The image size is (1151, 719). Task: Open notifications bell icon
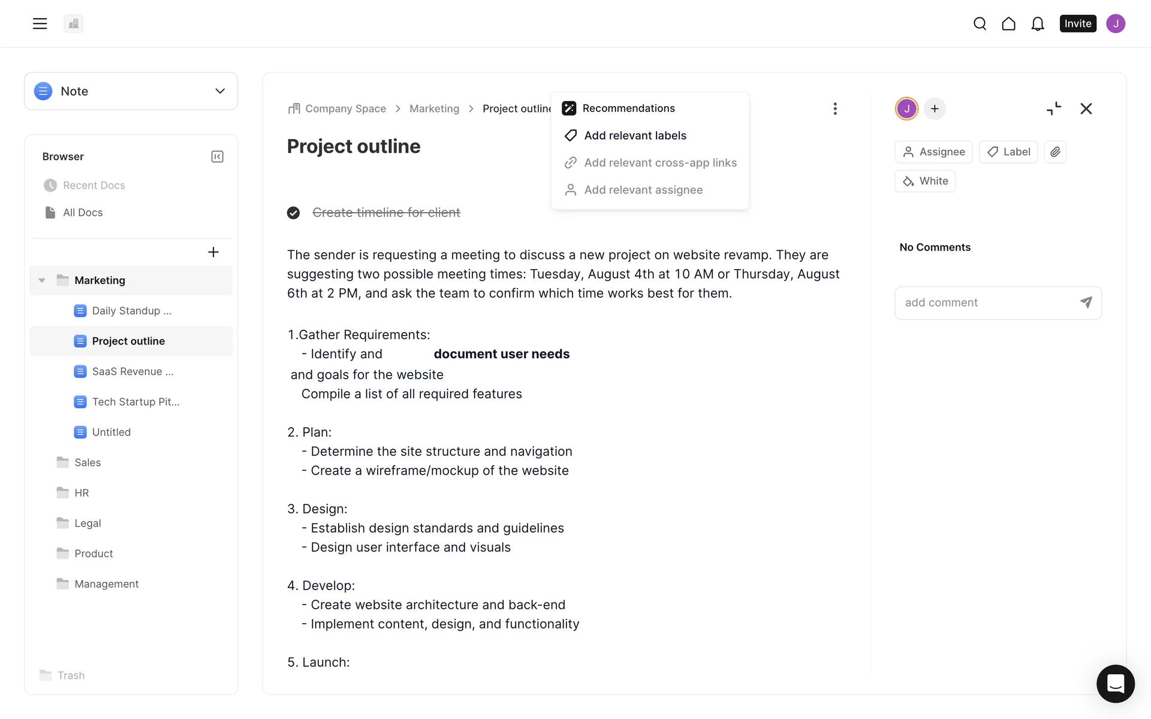pyautogui.click(x=1038, y=24)
